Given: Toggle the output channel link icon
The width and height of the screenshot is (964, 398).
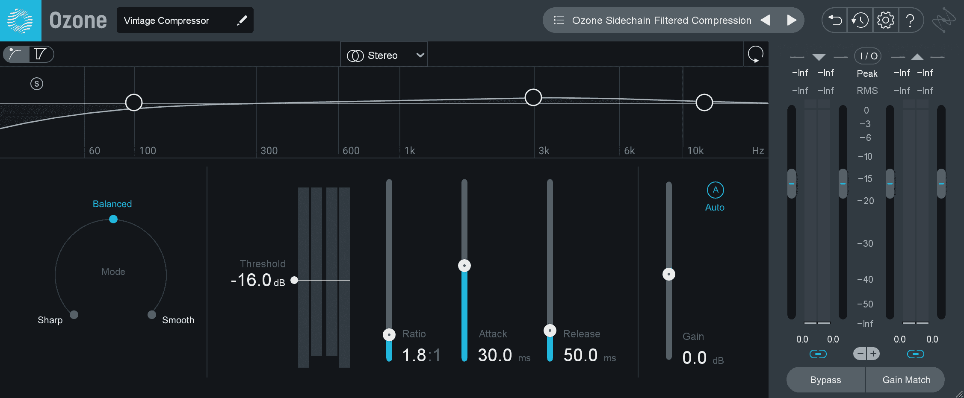Looking at the screenshot, I should pyautogui.click(x=916, y=354).
